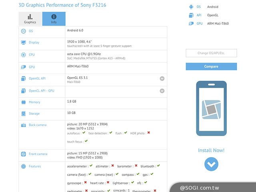Viewport: 256px width, 192px height.
Task: Click 'octa core CPU @1.9GHz' text
Action: coord(84,54)
